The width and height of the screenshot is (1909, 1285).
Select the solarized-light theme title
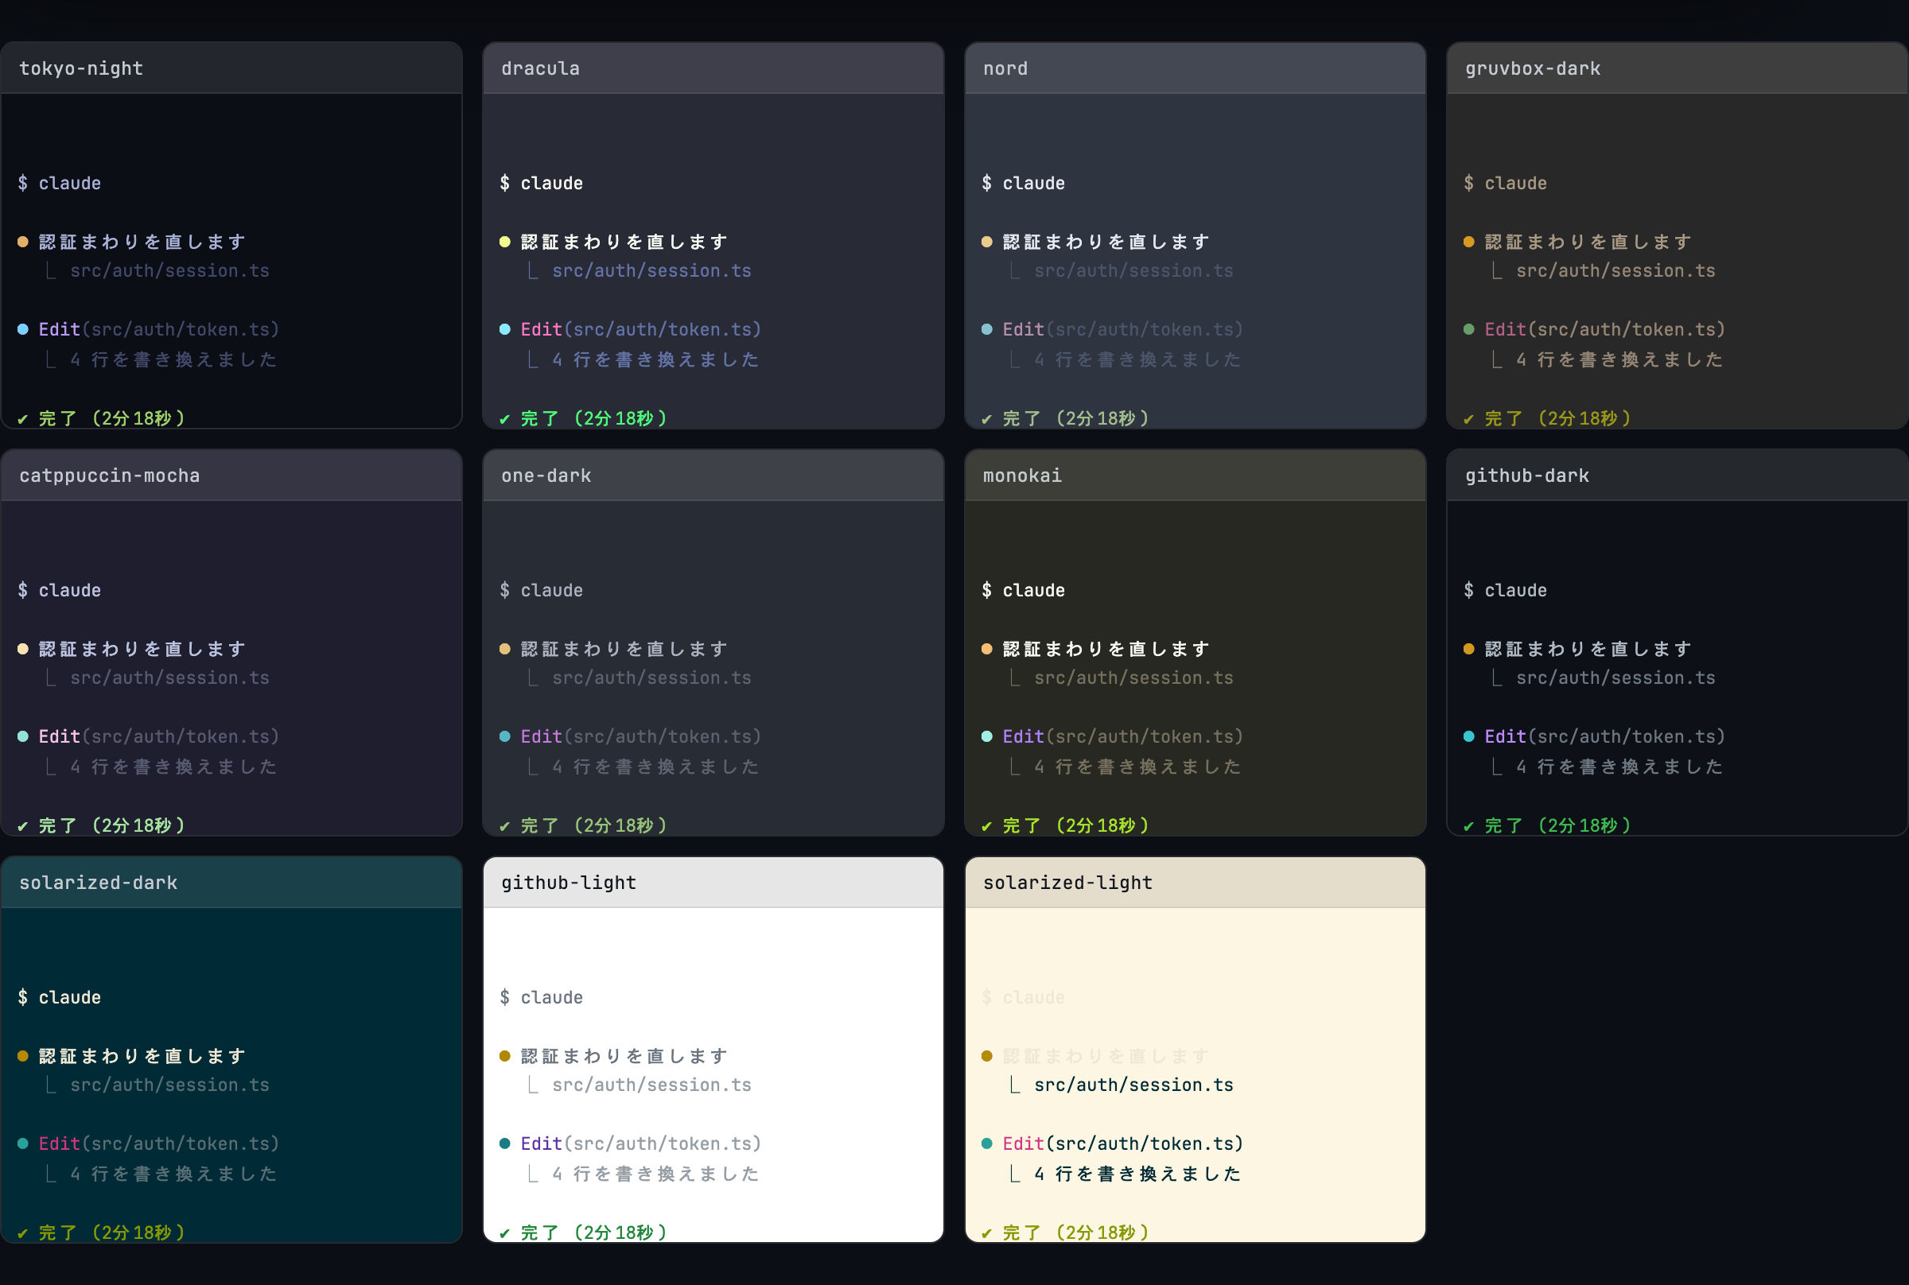point(1068,883)
